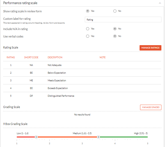Click the Description column header
The image size is (165, 147).
coord(55,57)
